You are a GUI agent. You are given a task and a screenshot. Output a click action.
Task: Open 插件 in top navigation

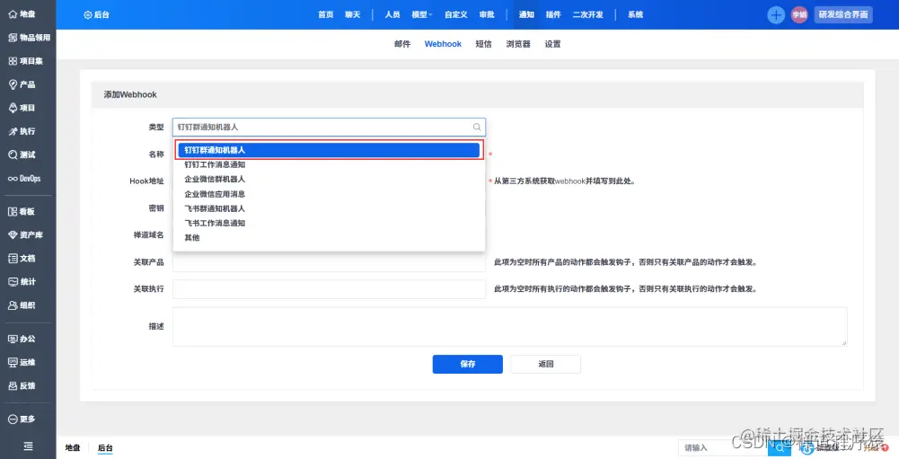click(x=553, y=14)
